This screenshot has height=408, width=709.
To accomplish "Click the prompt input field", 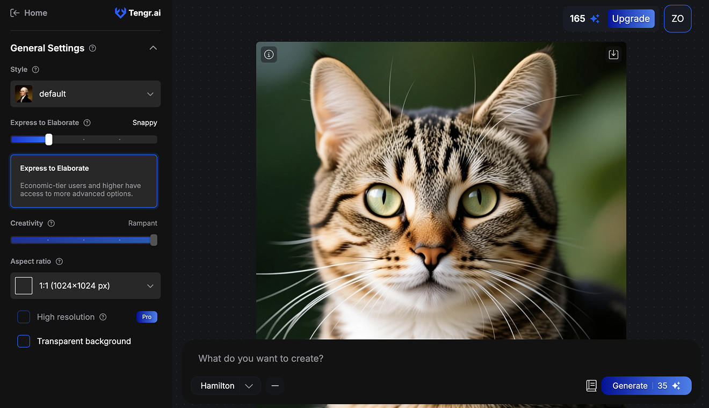I will click(376, 358).
